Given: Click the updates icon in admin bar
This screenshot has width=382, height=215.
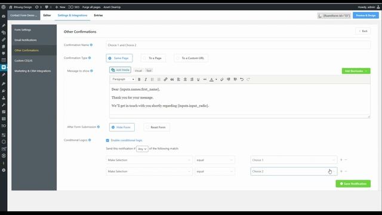Looking at the screenshot, I should [x=37, y=7].
